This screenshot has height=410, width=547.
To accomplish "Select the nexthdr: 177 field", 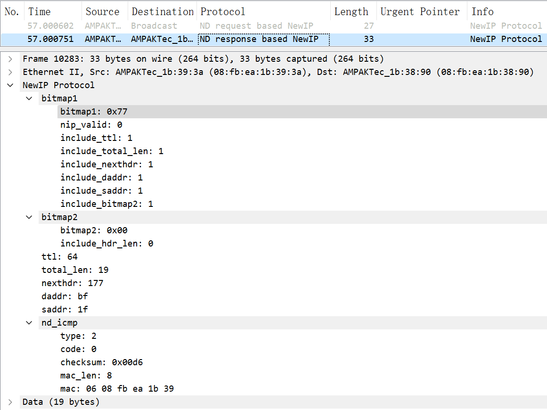I will tap(72, 283).
